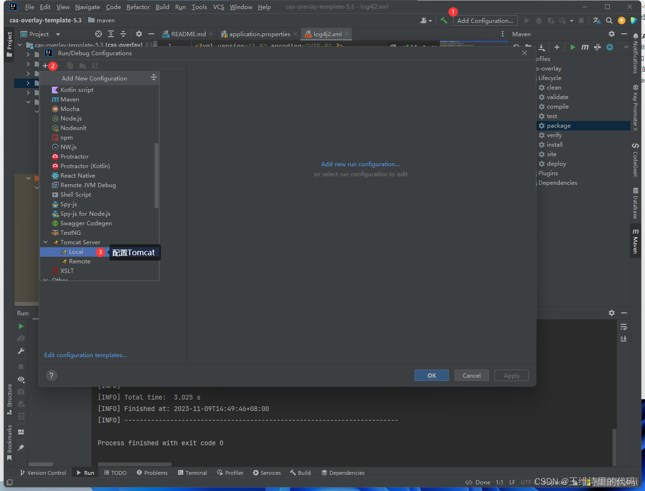
Task: Open Edit configuration templates... link
Action: click(86, 355)
